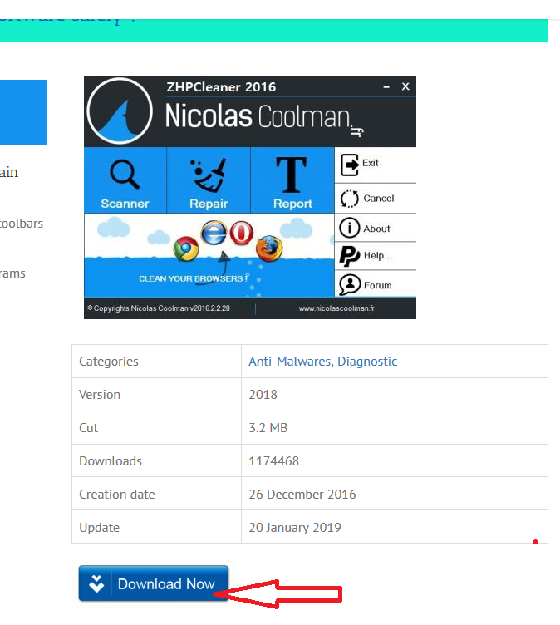Click the Opera browser icon

(241, 233)
